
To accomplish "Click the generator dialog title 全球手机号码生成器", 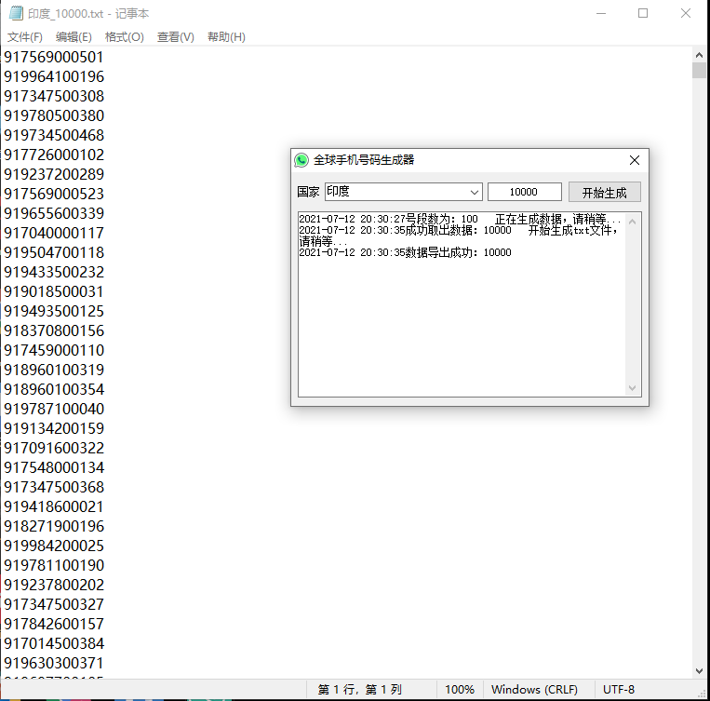I will point(364,160).
